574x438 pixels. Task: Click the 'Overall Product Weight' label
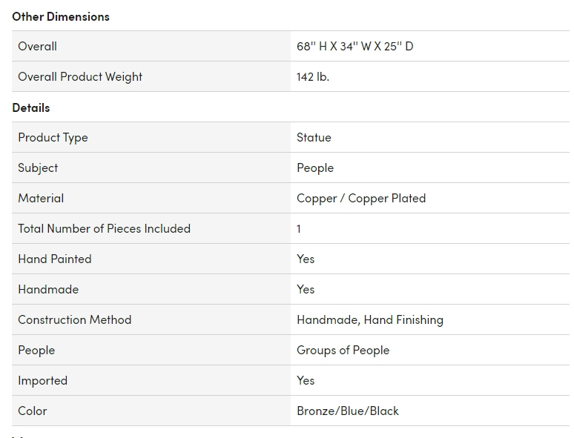coord(80,76)
